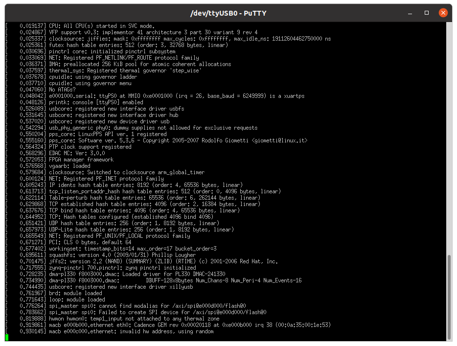Close the PuTTY window
457x346 pixels.
(x=443, y=13)
